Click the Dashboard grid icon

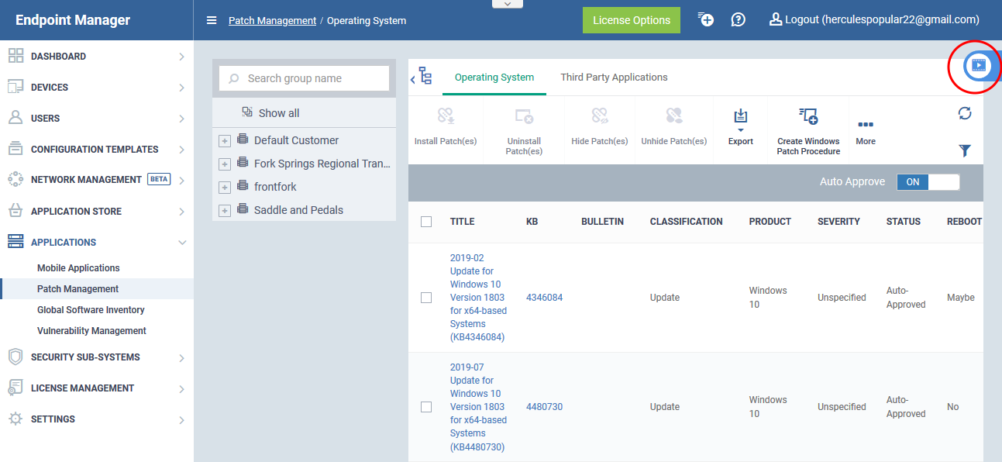click(x=15, y=56)
